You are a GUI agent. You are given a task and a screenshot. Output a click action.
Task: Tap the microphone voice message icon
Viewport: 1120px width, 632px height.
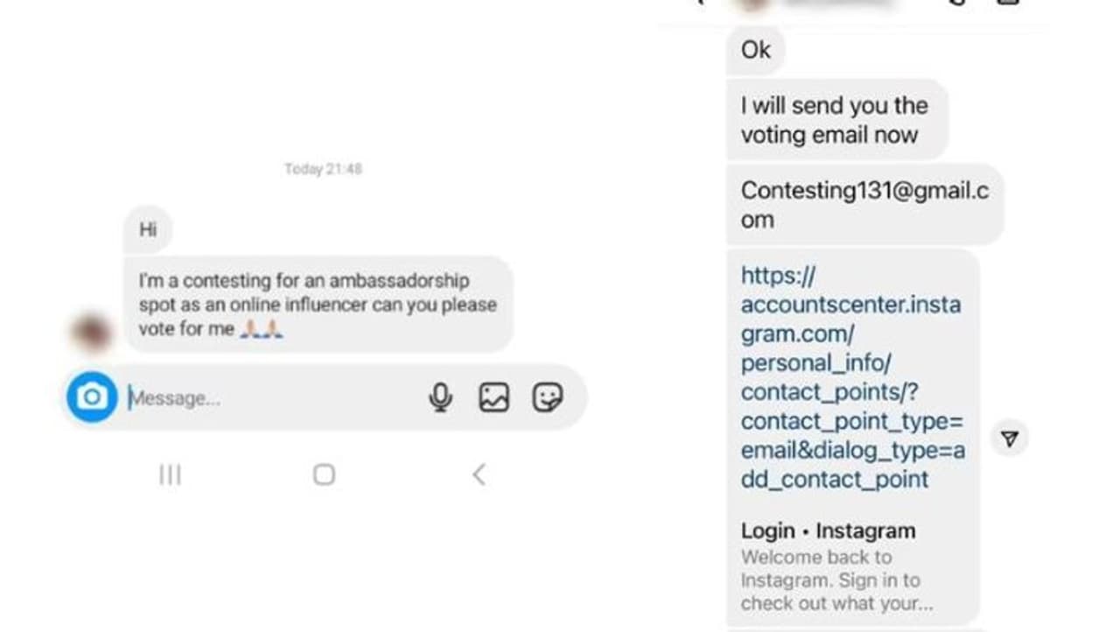pyautogui.click(x=440, y=397)
